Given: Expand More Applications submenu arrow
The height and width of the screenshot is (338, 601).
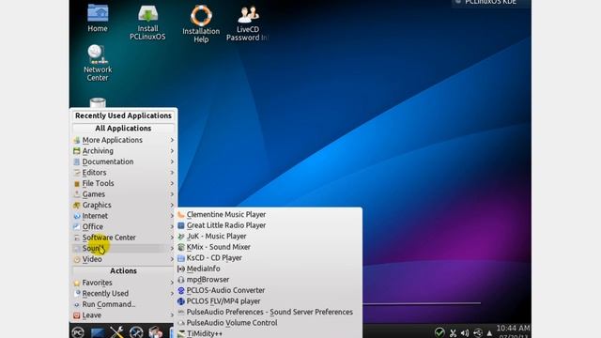Looking at the screenshot, I should click(x=172, y=140).
